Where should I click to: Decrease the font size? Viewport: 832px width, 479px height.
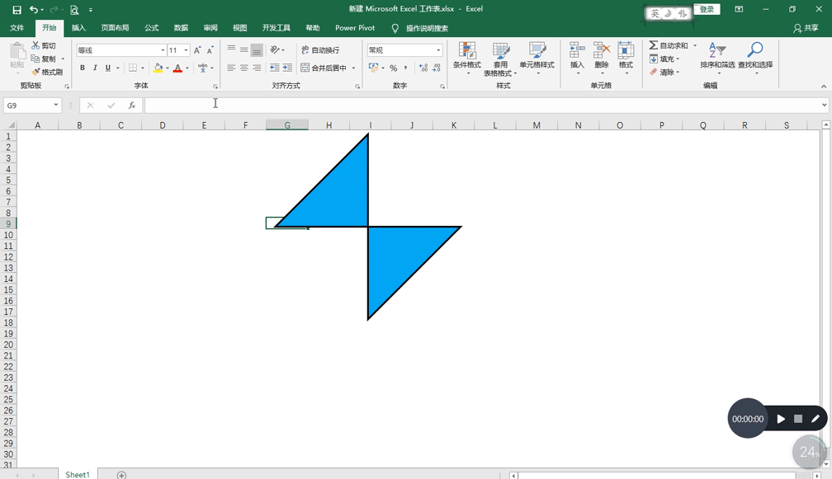click(210, 50)
